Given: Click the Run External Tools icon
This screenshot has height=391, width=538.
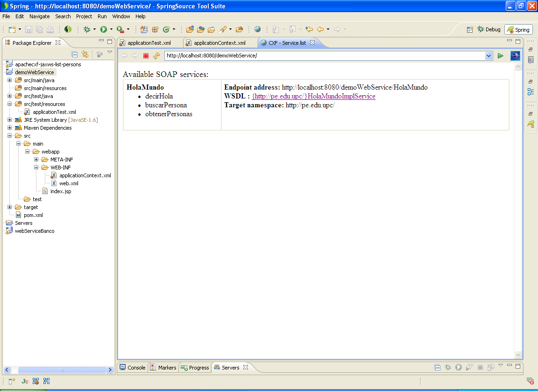Looking at the screenshot, I should (x=120, y=29).
